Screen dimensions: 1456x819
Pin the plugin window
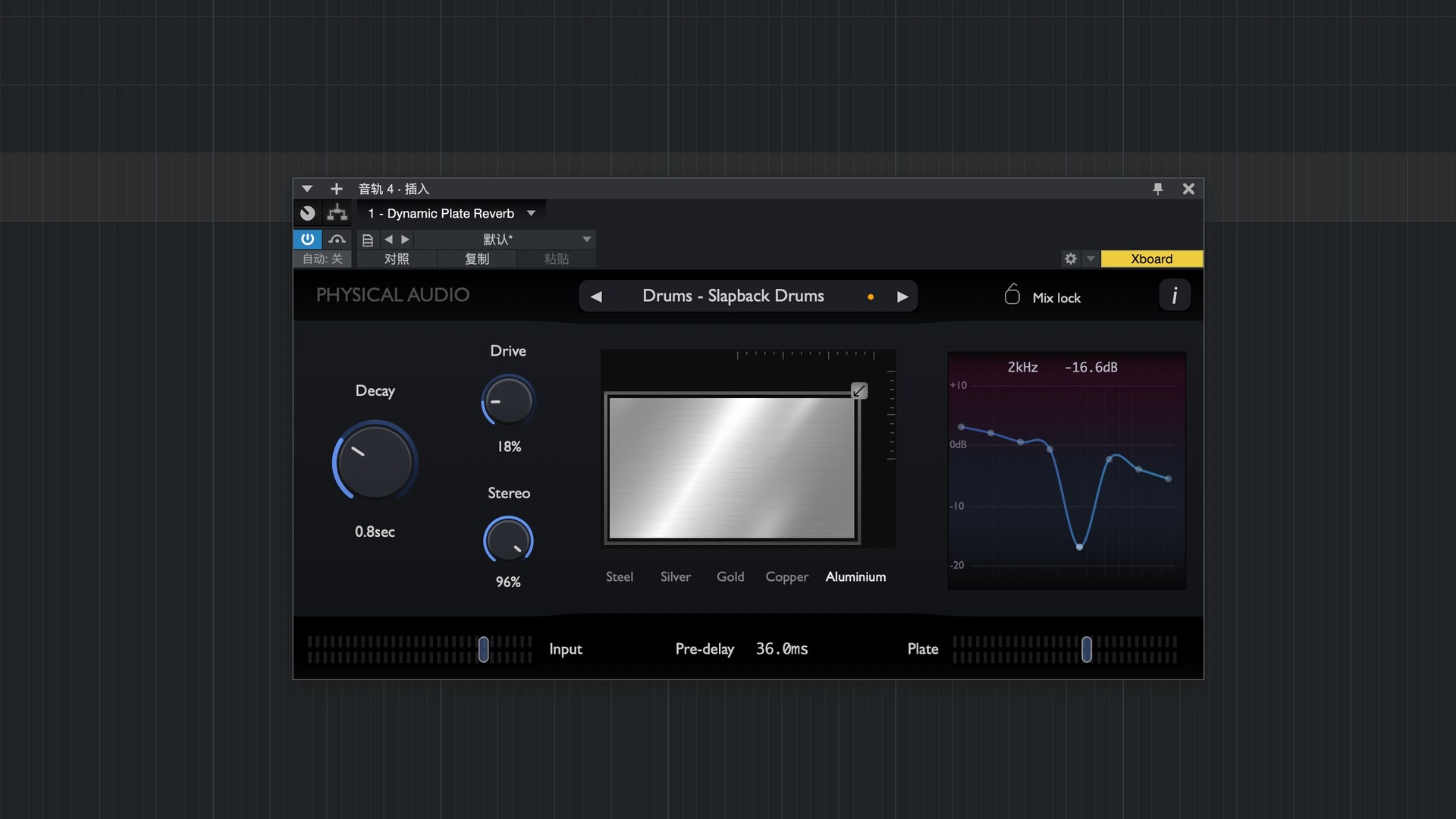pyautogui.click(x=1158, y=189)
